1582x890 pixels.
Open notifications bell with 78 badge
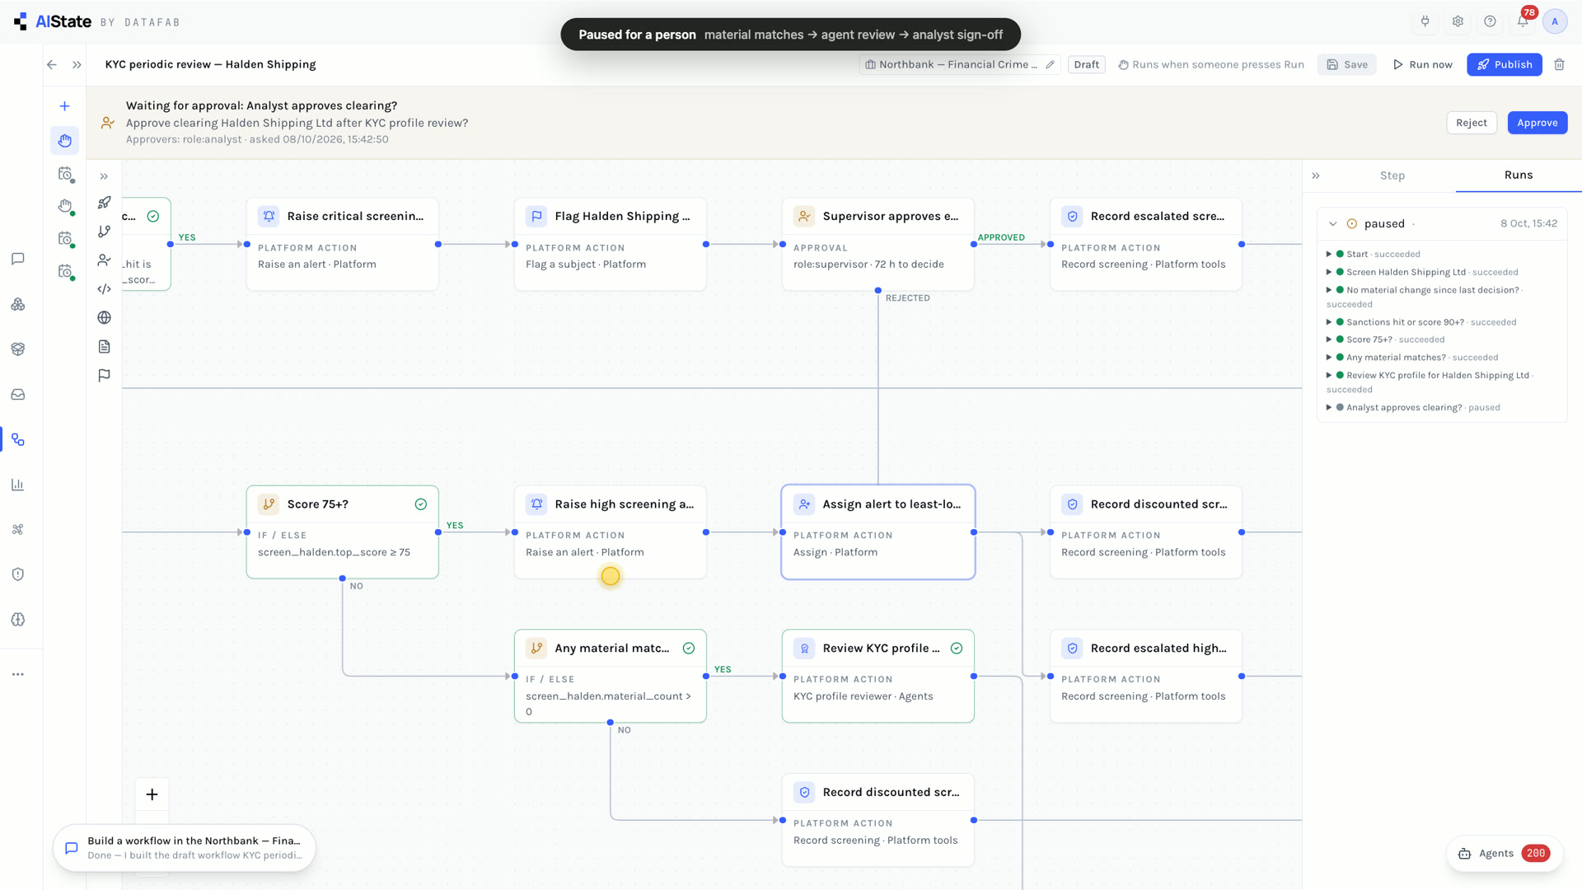[1523, 21]
